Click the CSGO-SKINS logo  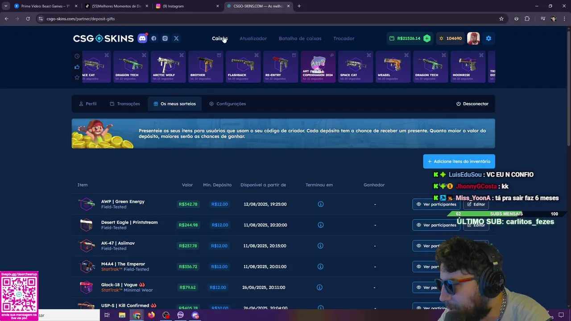pos(103,38)
